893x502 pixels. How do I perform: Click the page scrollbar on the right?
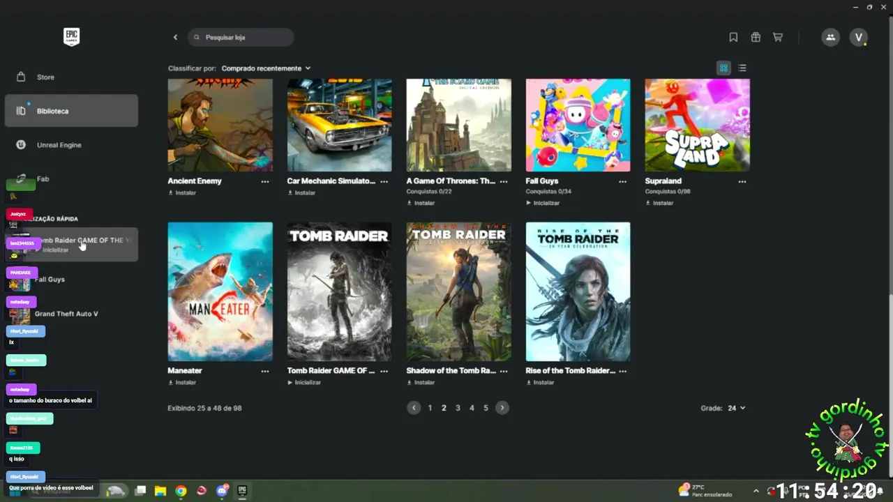890,387
